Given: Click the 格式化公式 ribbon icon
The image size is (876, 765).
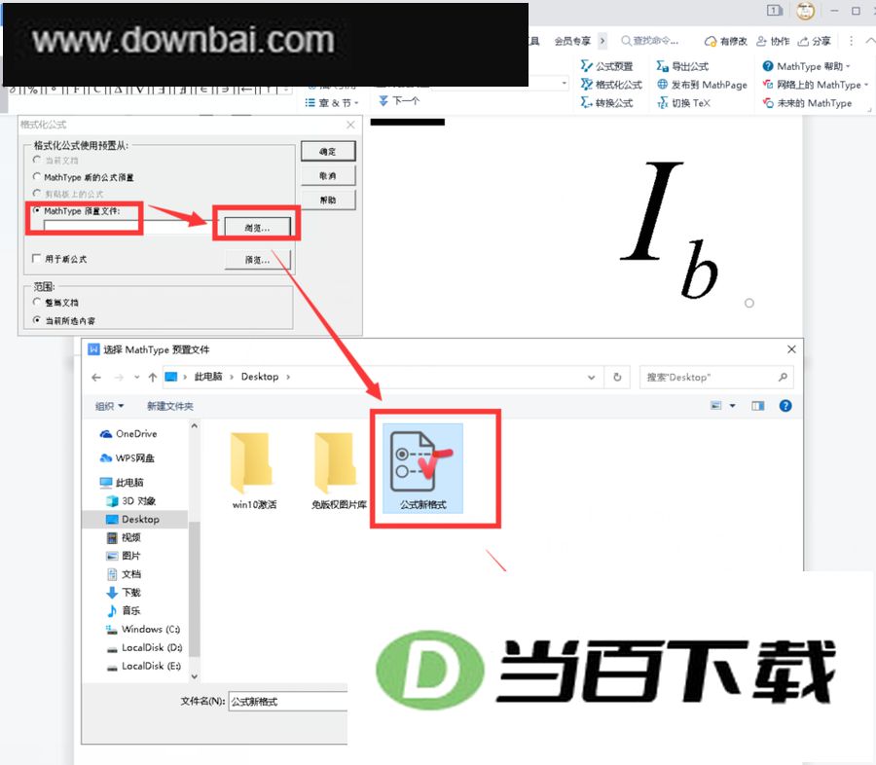Looking at the screenshot, I should (x=586, y=85).
